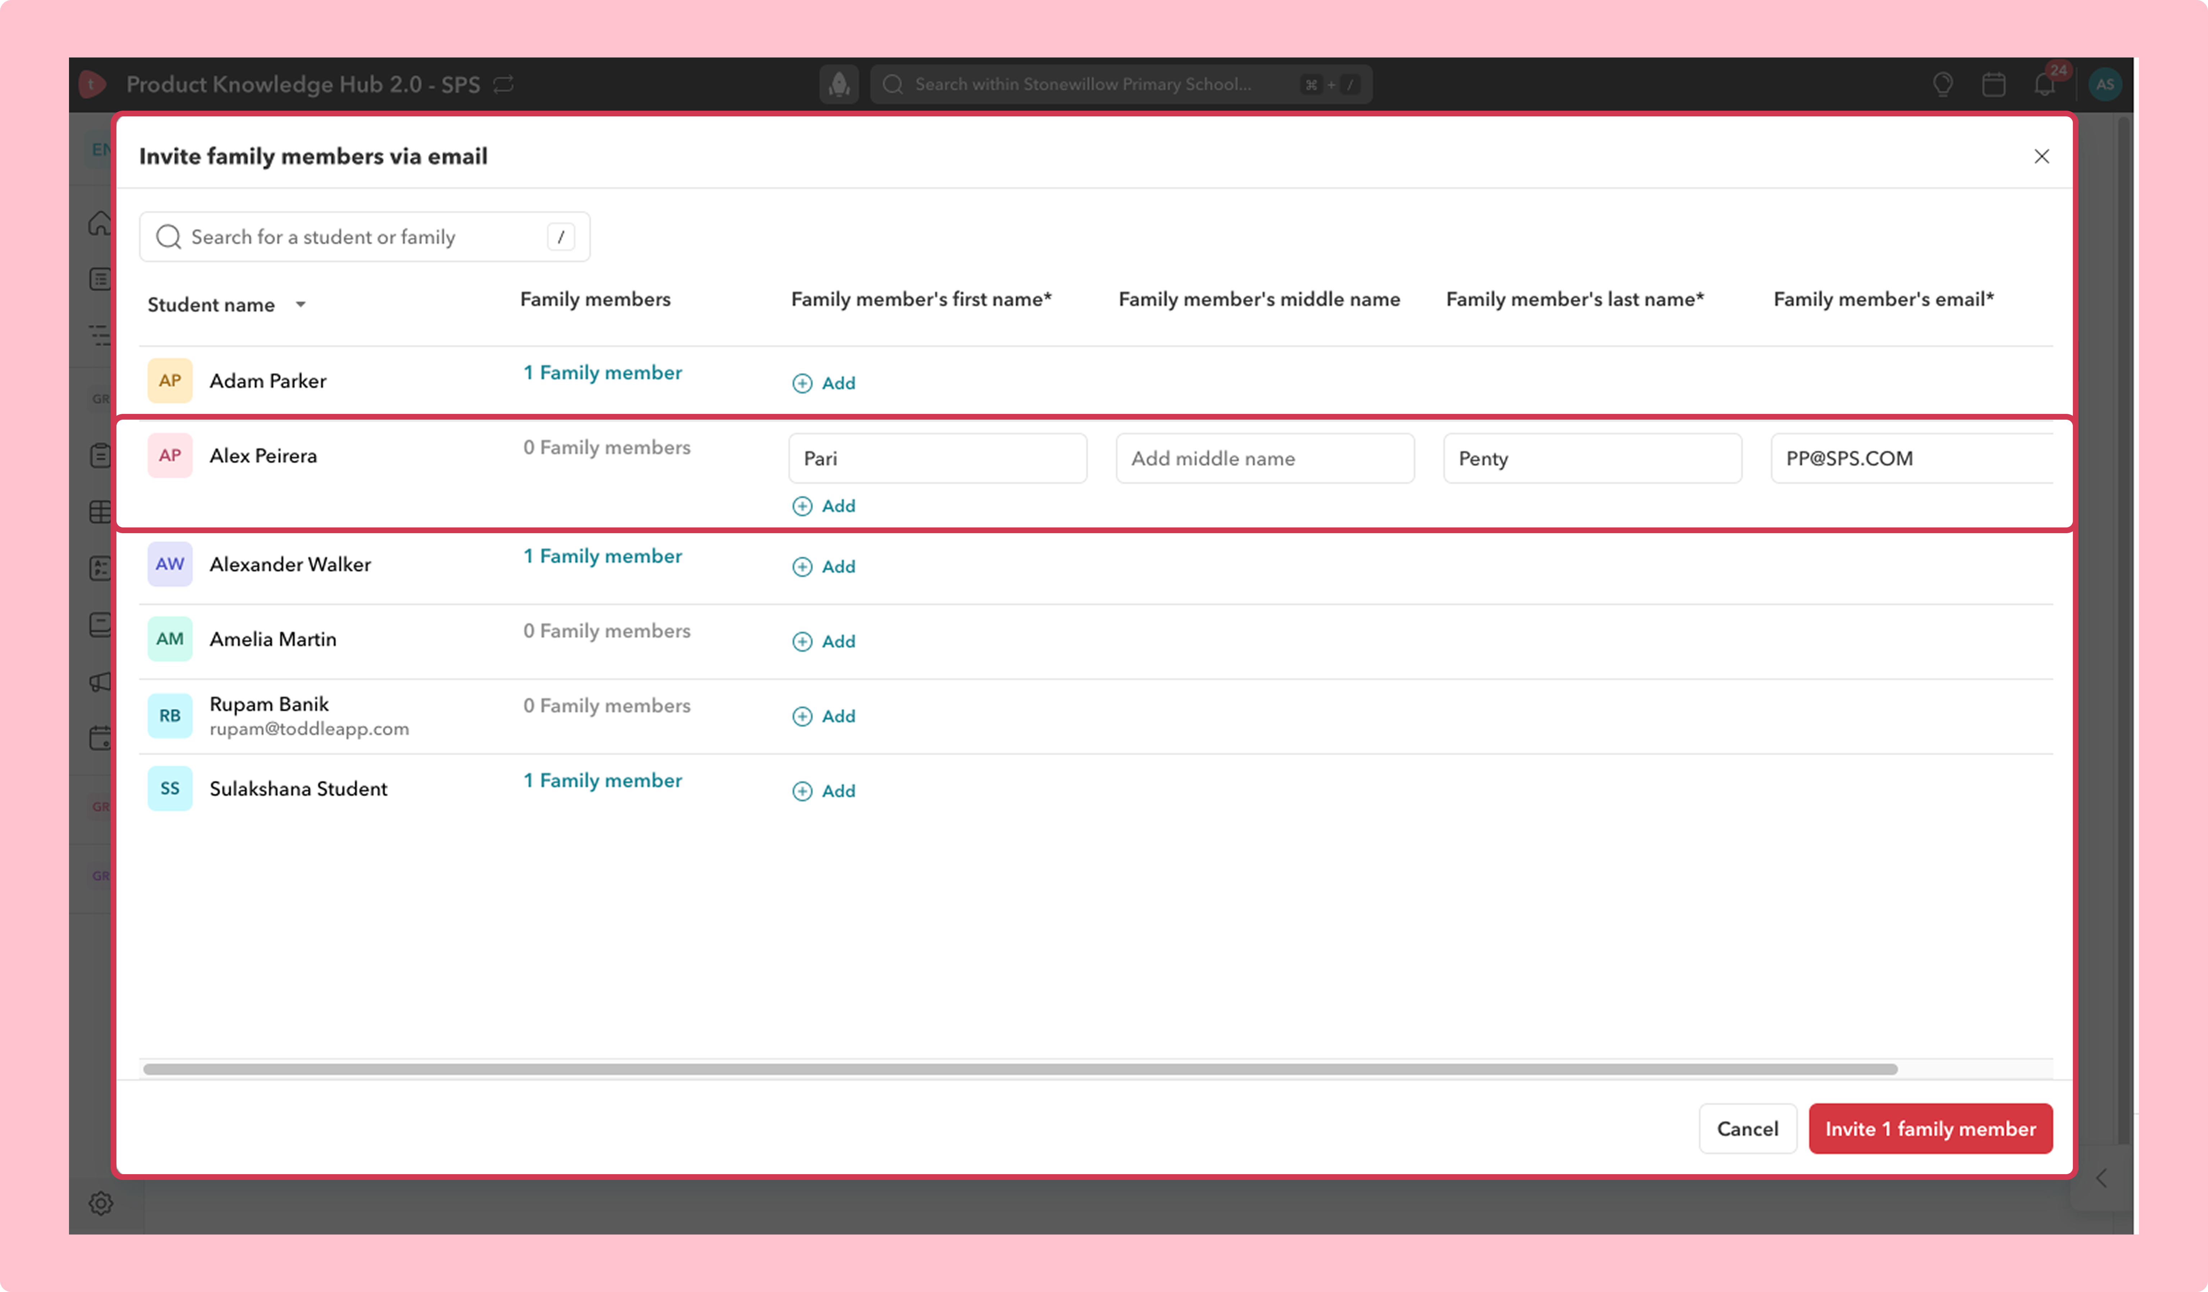Click the Product Knowledge Hub 2.0 - SPS title
The height and width of the screenshot is (1292, 2208).
tap(303, 84)
